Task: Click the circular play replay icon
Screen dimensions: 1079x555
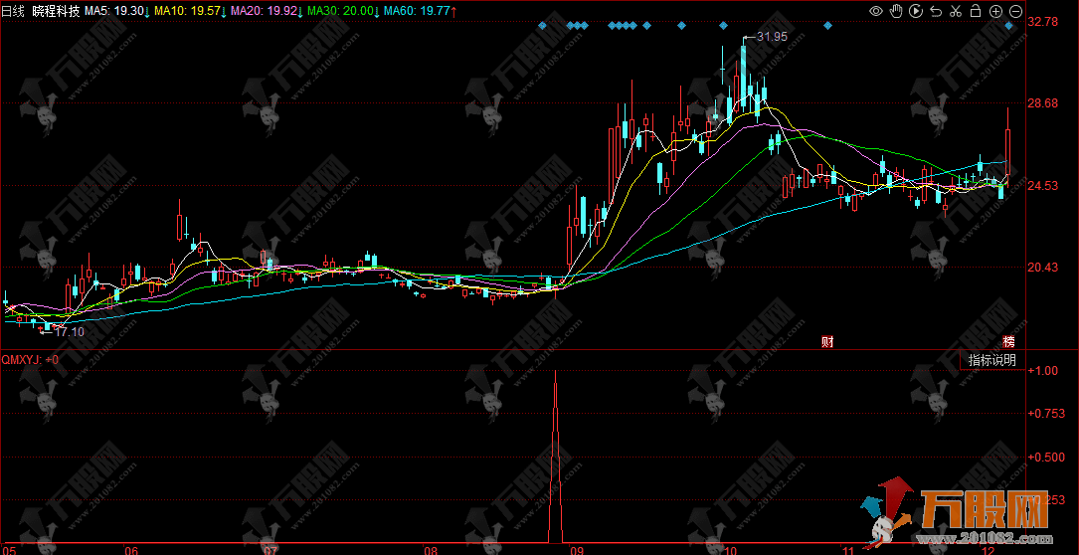Action: tap(916, 11)
